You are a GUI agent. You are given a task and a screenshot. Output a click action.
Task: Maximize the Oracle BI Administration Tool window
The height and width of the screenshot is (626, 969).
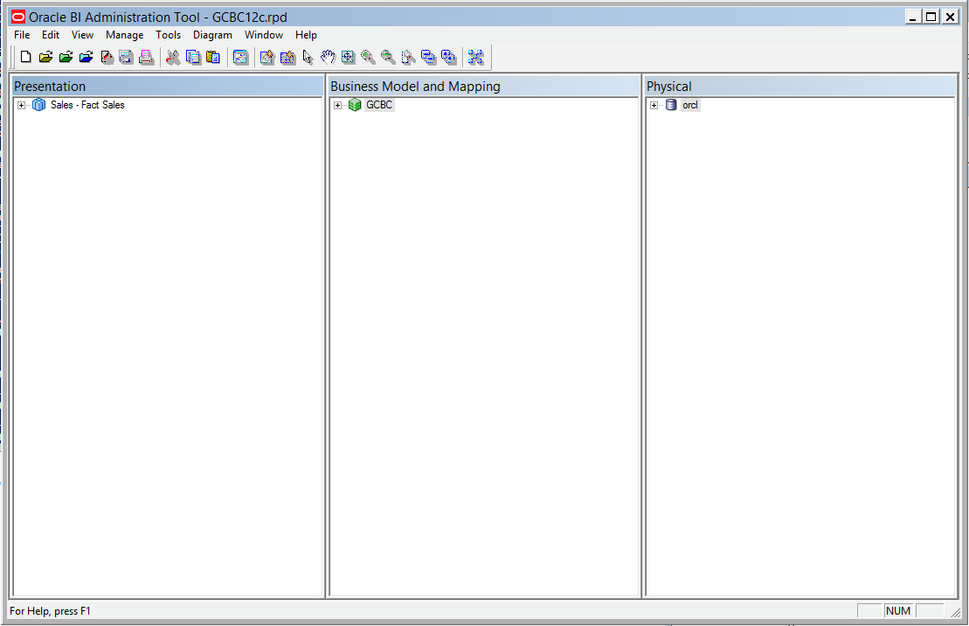[x=931, y=17]
